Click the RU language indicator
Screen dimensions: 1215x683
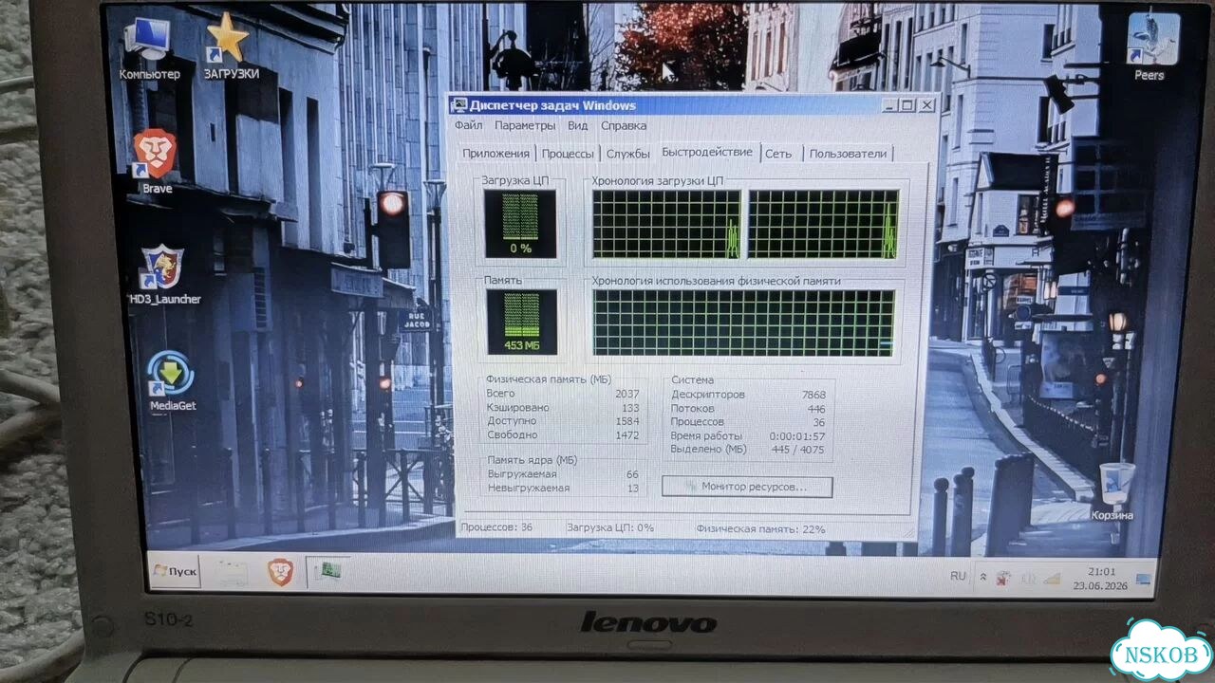[x=958, y=576]
